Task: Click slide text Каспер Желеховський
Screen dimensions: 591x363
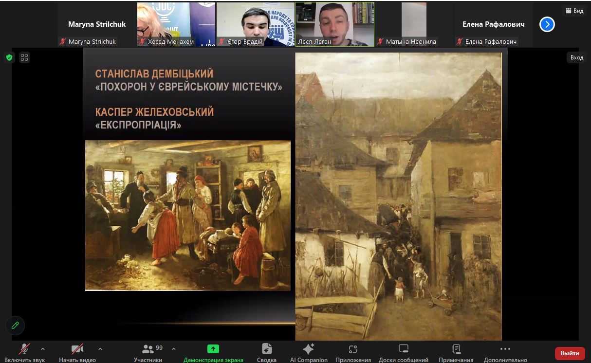Action: pos(155,112)
